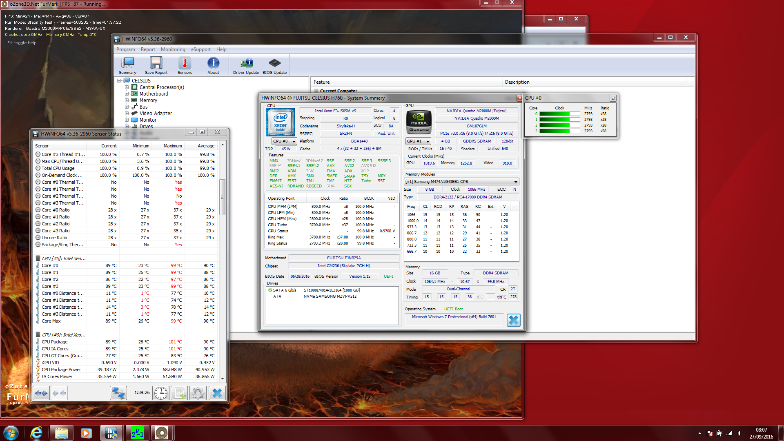Image resolution: width=784 pixels, height=441 pixels.
Task: Collapse the CELSIUS root node
Action: click(x=119, y=81)
